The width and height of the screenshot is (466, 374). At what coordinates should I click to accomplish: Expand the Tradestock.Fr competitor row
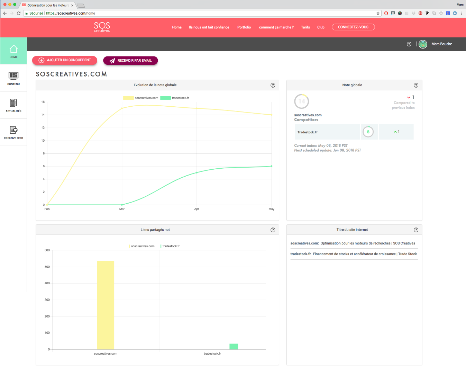327,132
